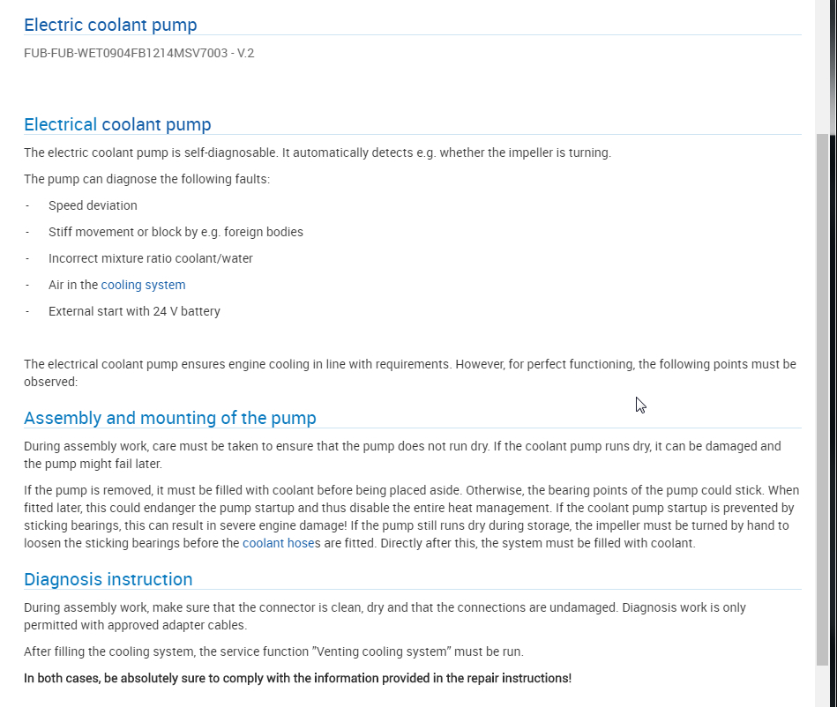Viewport: 837px width, 707px height.
Task: Click the scrollbar track below the thumb
Action: (x=822, y=686)
